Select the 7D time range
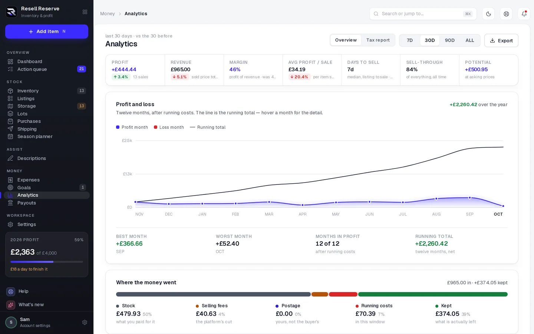 (410, 40)
